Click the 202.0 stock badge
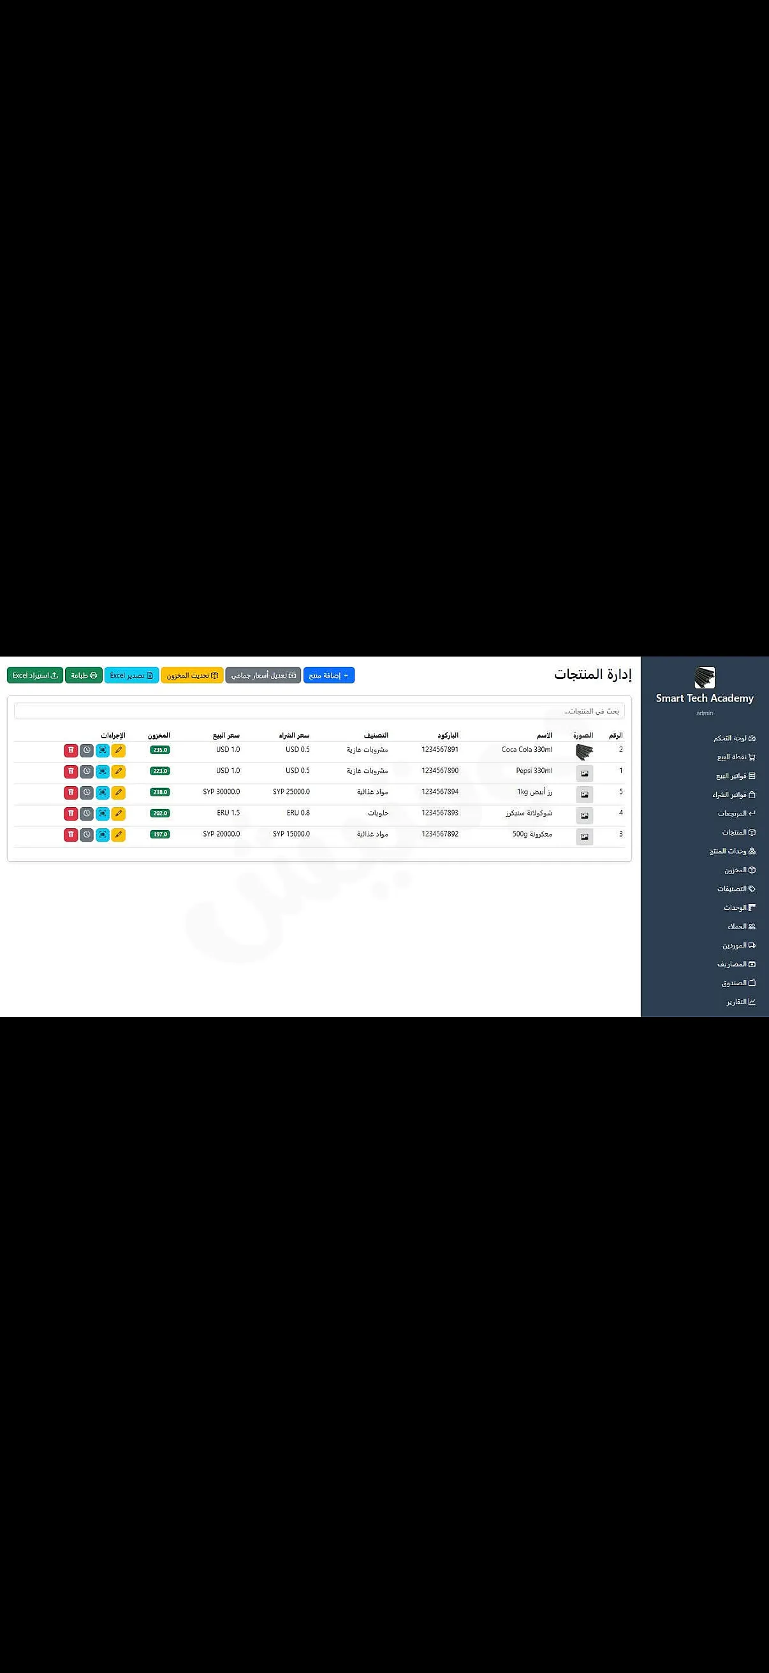The width and height of the screenshot is (769, 1673). tap(159, 813)
